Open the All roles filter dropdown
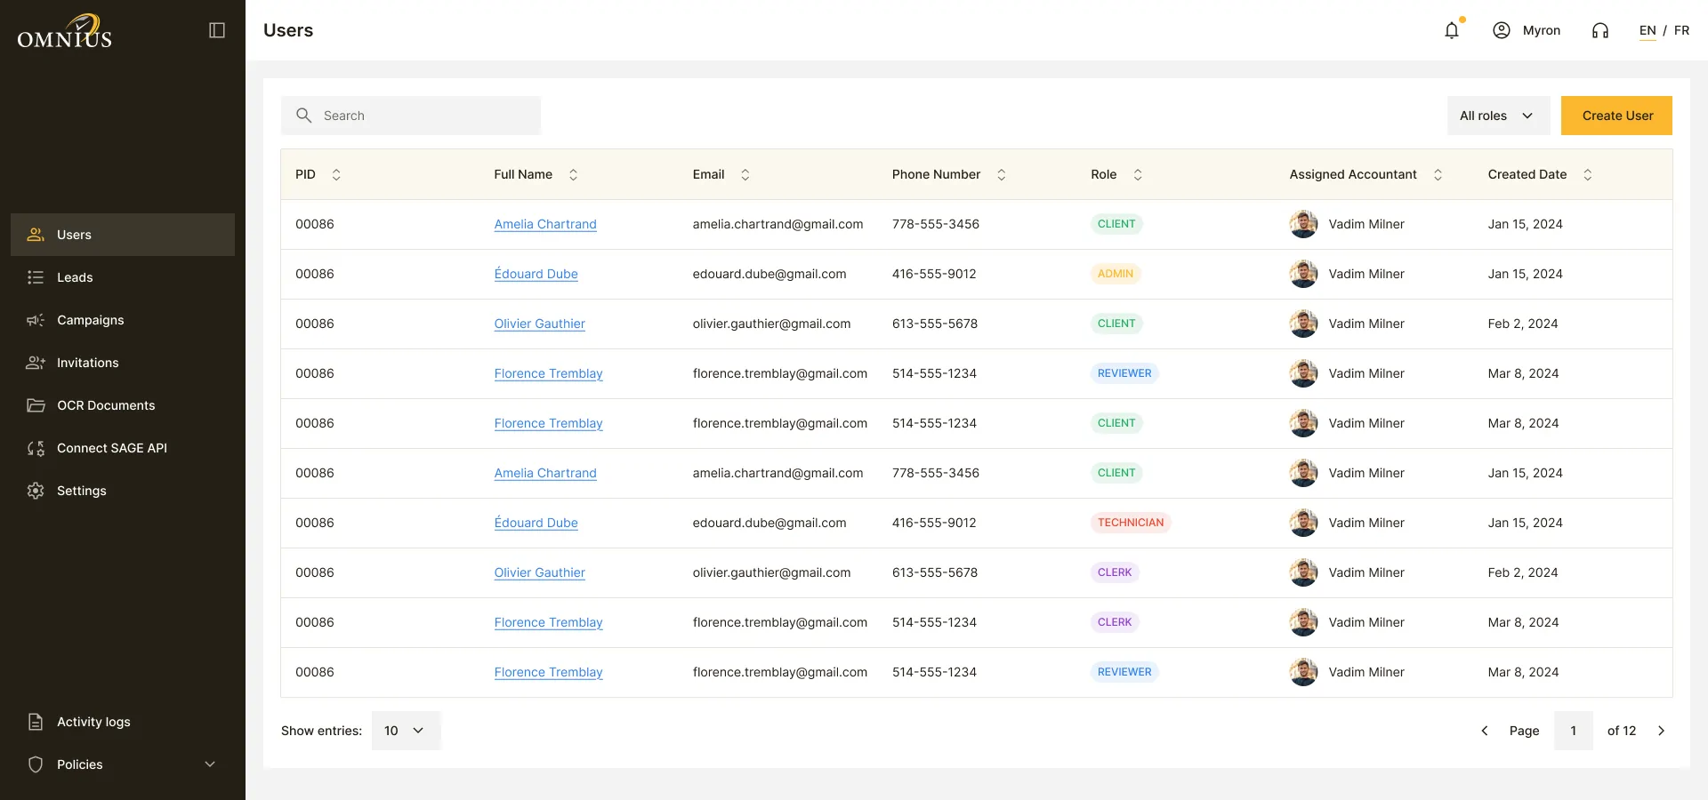The width and height of the screenshot is (1708, 800). [1498, 116]
